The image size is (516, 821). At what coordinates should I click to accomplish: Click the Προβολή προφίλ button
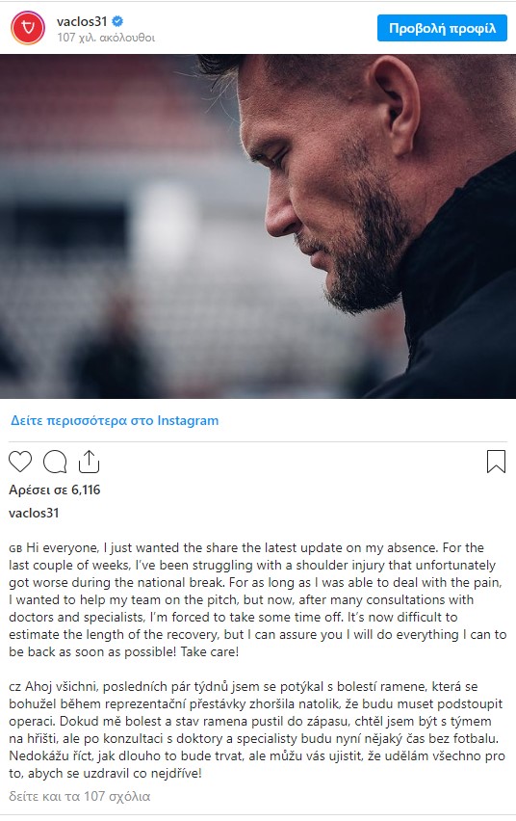(442, 28)
